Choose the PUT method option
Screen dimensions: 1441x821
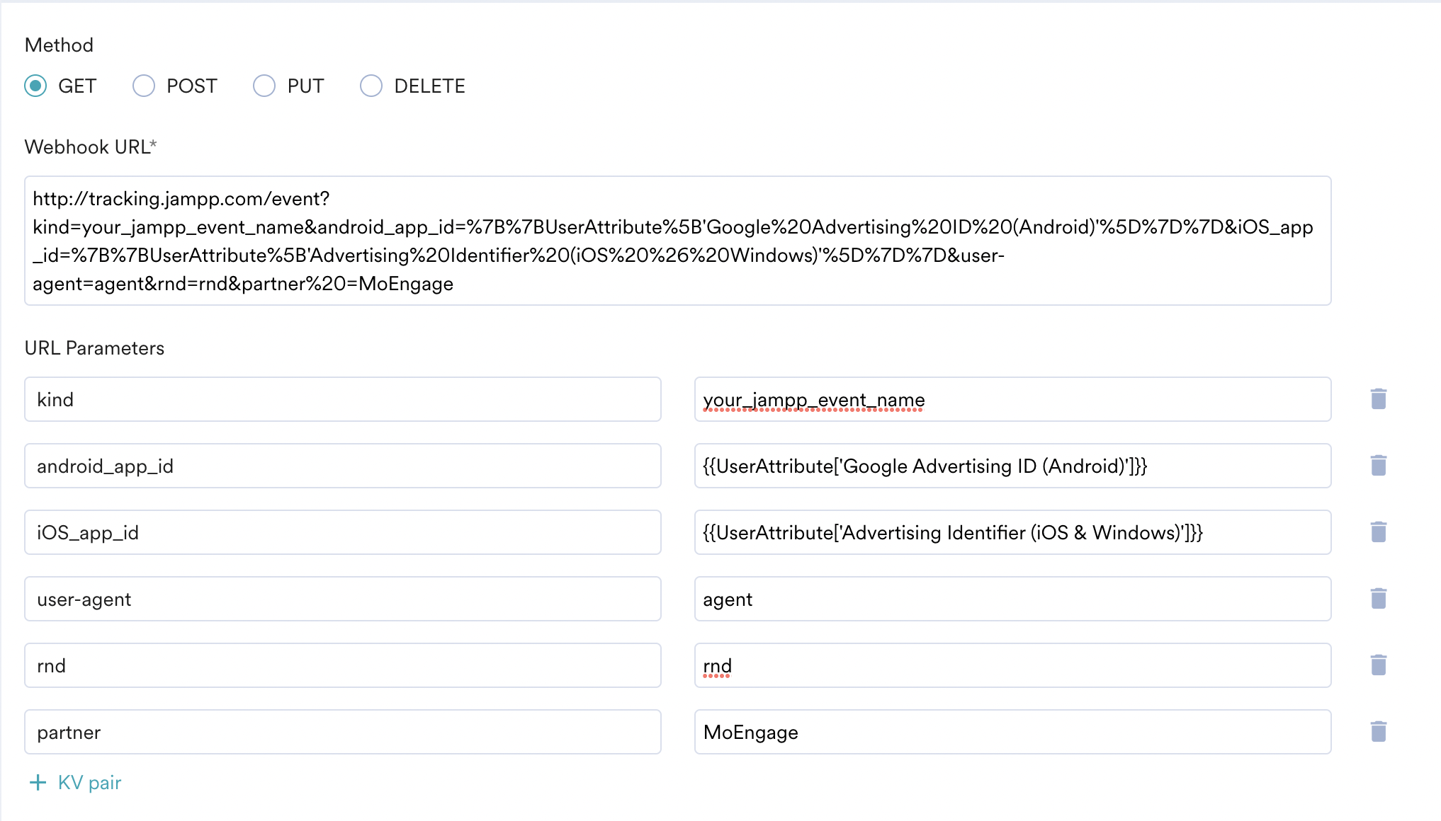(x=264, y=86)
